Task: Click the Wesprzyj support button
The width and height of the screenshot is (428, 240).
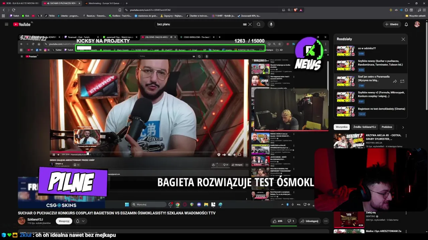Action: point(64,221)
